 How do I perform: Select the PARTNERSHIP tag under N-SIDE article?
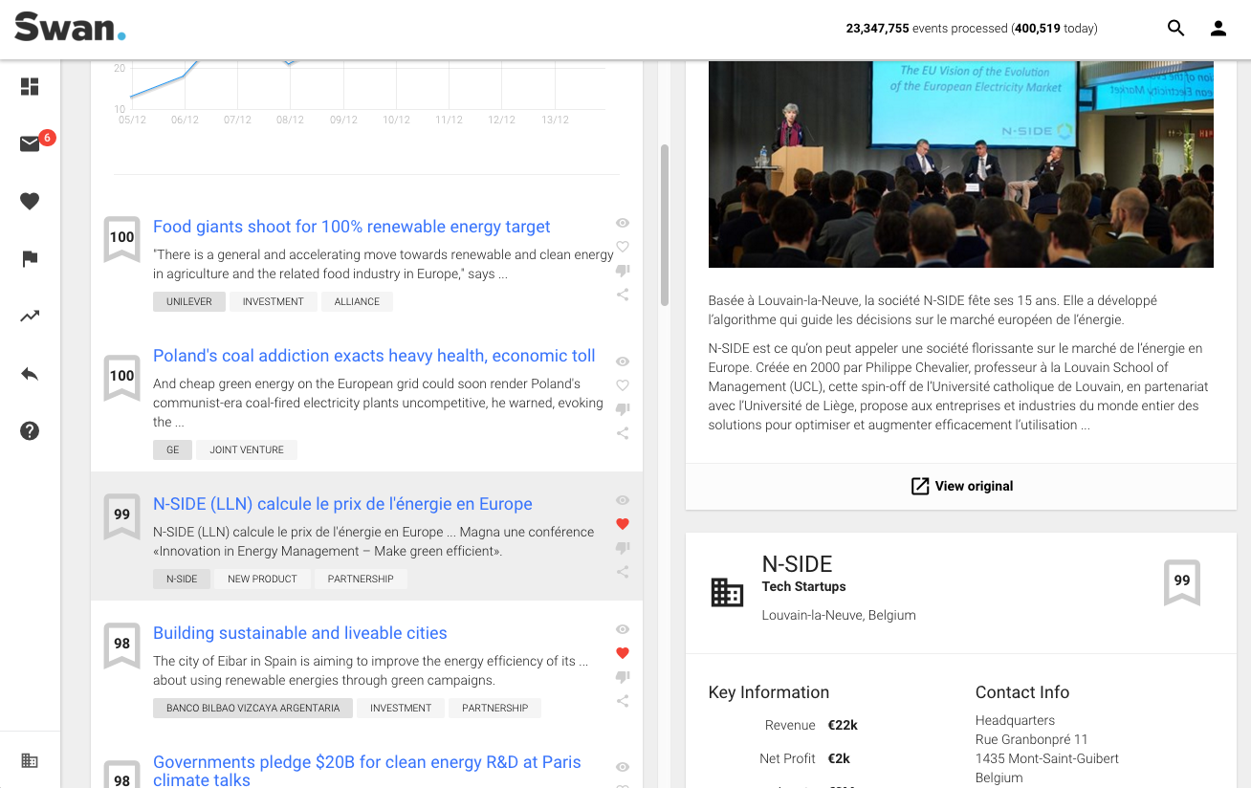tap(361, 579)
